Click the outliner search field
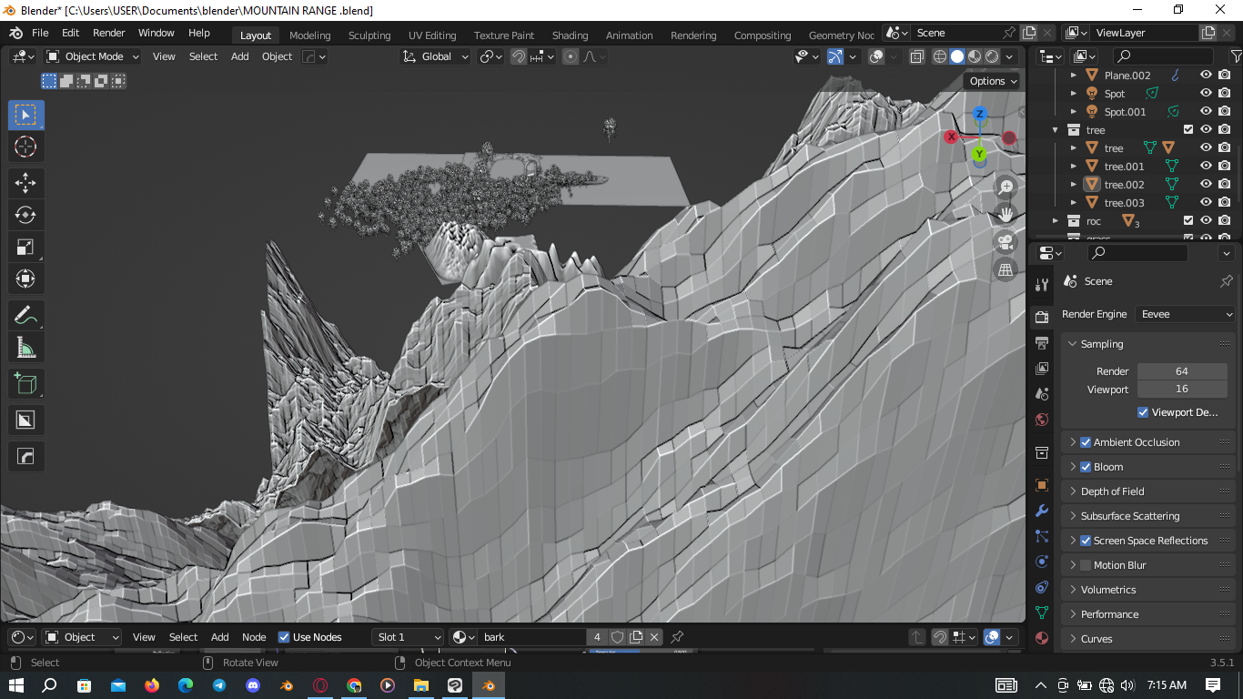Image resolution: width=1243 pixels, height=699 pixels. 1163,56
